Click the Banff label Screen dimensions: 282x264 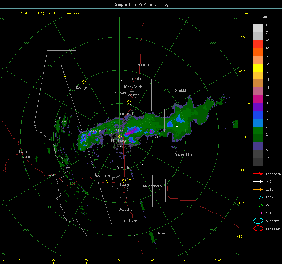[x=52, y=175]
